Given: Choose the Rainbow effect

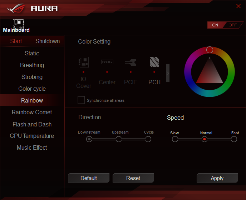Looking at the screenshot, I should click(x=32, y=100).
